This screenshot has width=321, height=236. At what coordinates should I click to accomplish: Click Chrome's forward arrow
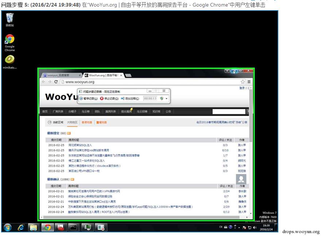click(x=50, y=82)
